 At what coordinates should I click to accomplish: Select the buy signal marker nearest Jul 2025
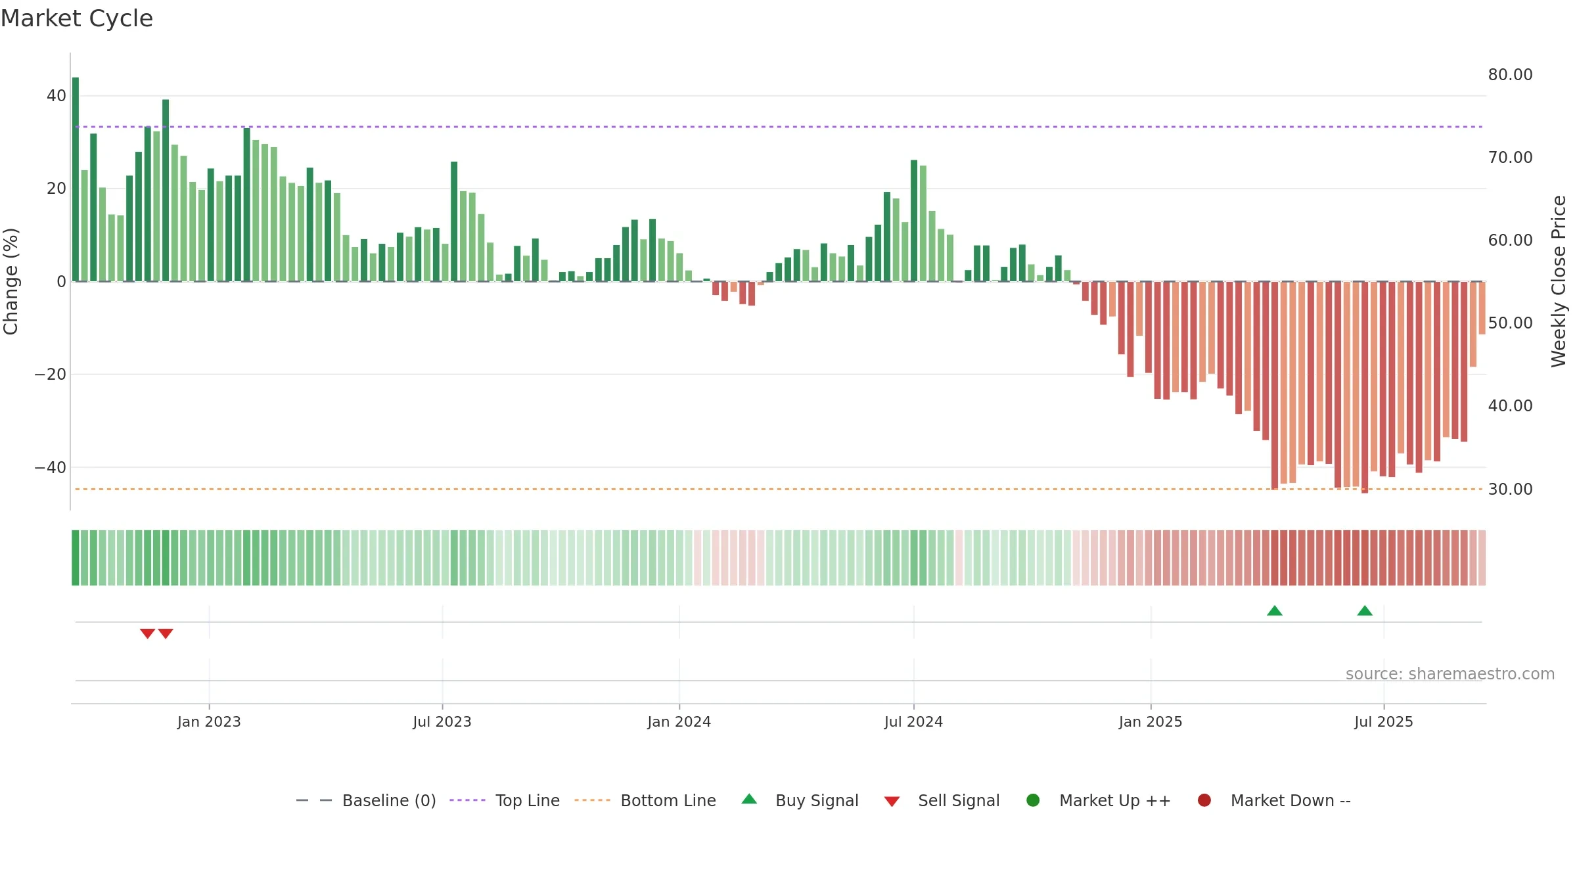pyautogui.click(x=1365, y=611)
